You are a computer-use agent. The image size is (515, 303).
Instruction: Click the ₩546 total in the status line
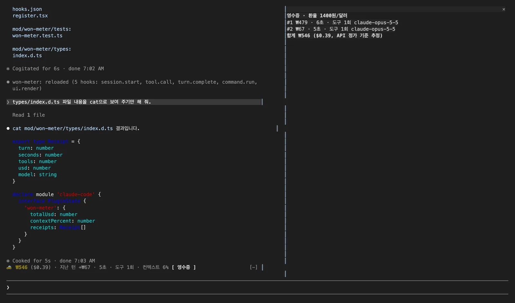click(21, 267)
